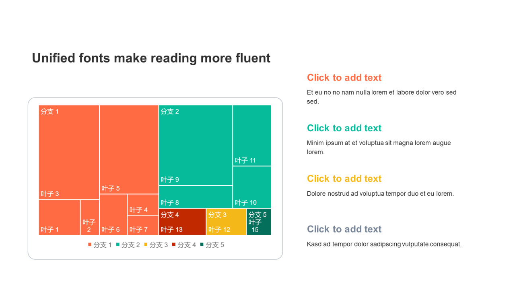Click the 叶子 11 treemap tile
The height and width of the screenshot is (290, 515).
pyautogui.click(x=252, y=135)
